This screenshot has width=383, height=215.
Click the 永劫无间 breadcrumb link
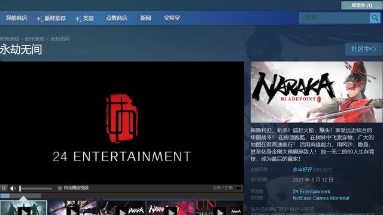pos(60,39)
